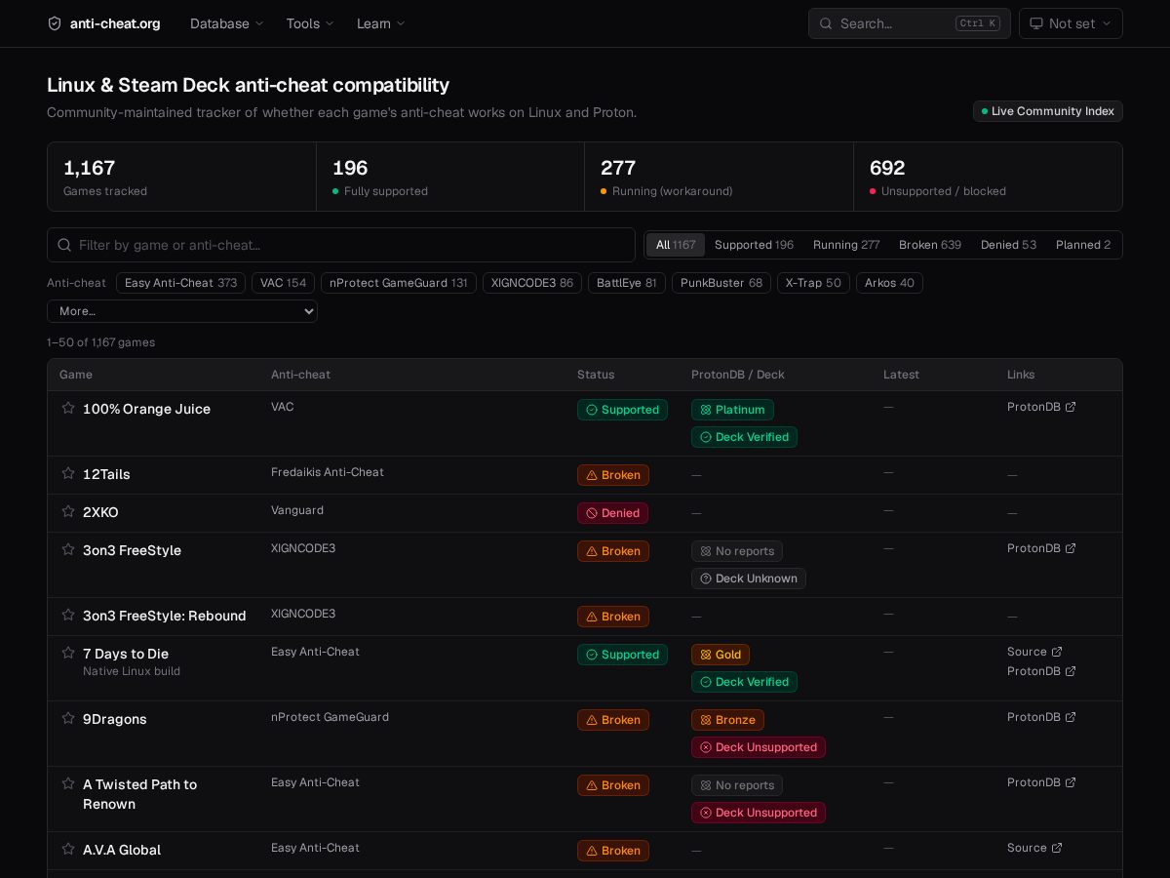This screenshot has height=878, width=1170.
Task: Filter by X-Trap 50 chip
Action: pos(813,283)
